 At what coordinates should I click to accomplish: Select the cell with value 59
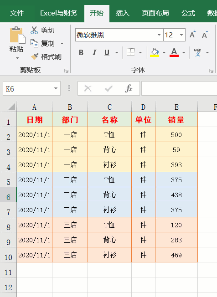pos(176,149)
